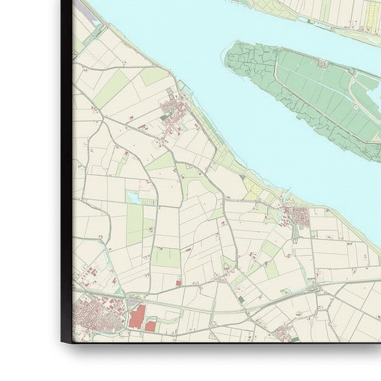Click the smaller red building beside the largest one
Viewport: 381px width, 381px height.
[x=151, y=325]
